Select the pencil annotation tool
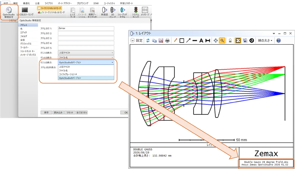This screenshot has height=169, width=295. pyautogui.click(x=175, y=40)
